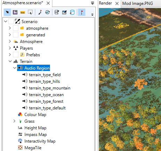This screenshot has height=151, width=161.
Task: Select terrain_type_field audio region
Action: [x=45, y=75]
